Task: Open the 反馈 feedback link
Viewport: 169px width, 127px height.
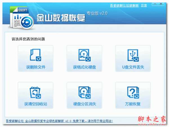Action: [x=144, y=5]
